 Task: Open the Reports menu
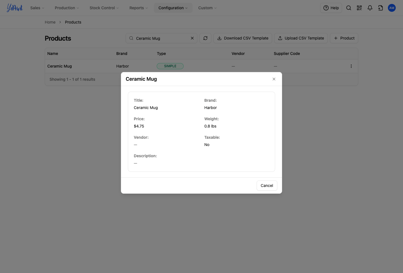[139, 8]
